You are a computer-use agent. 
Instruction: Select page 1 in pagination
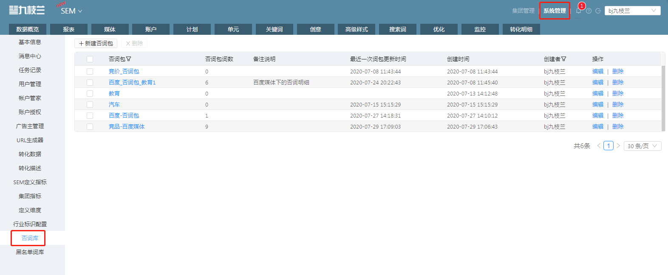609,146
